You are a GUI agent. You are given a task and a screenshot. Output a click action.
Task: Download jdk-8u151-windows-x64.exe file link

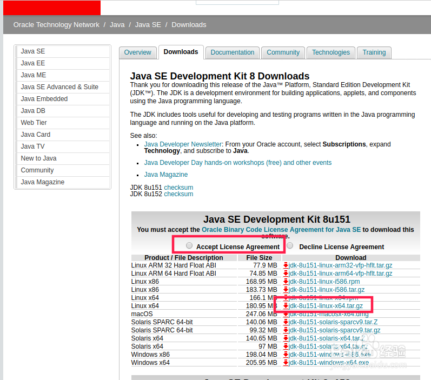pyautogui.click(x=329, y=363)
